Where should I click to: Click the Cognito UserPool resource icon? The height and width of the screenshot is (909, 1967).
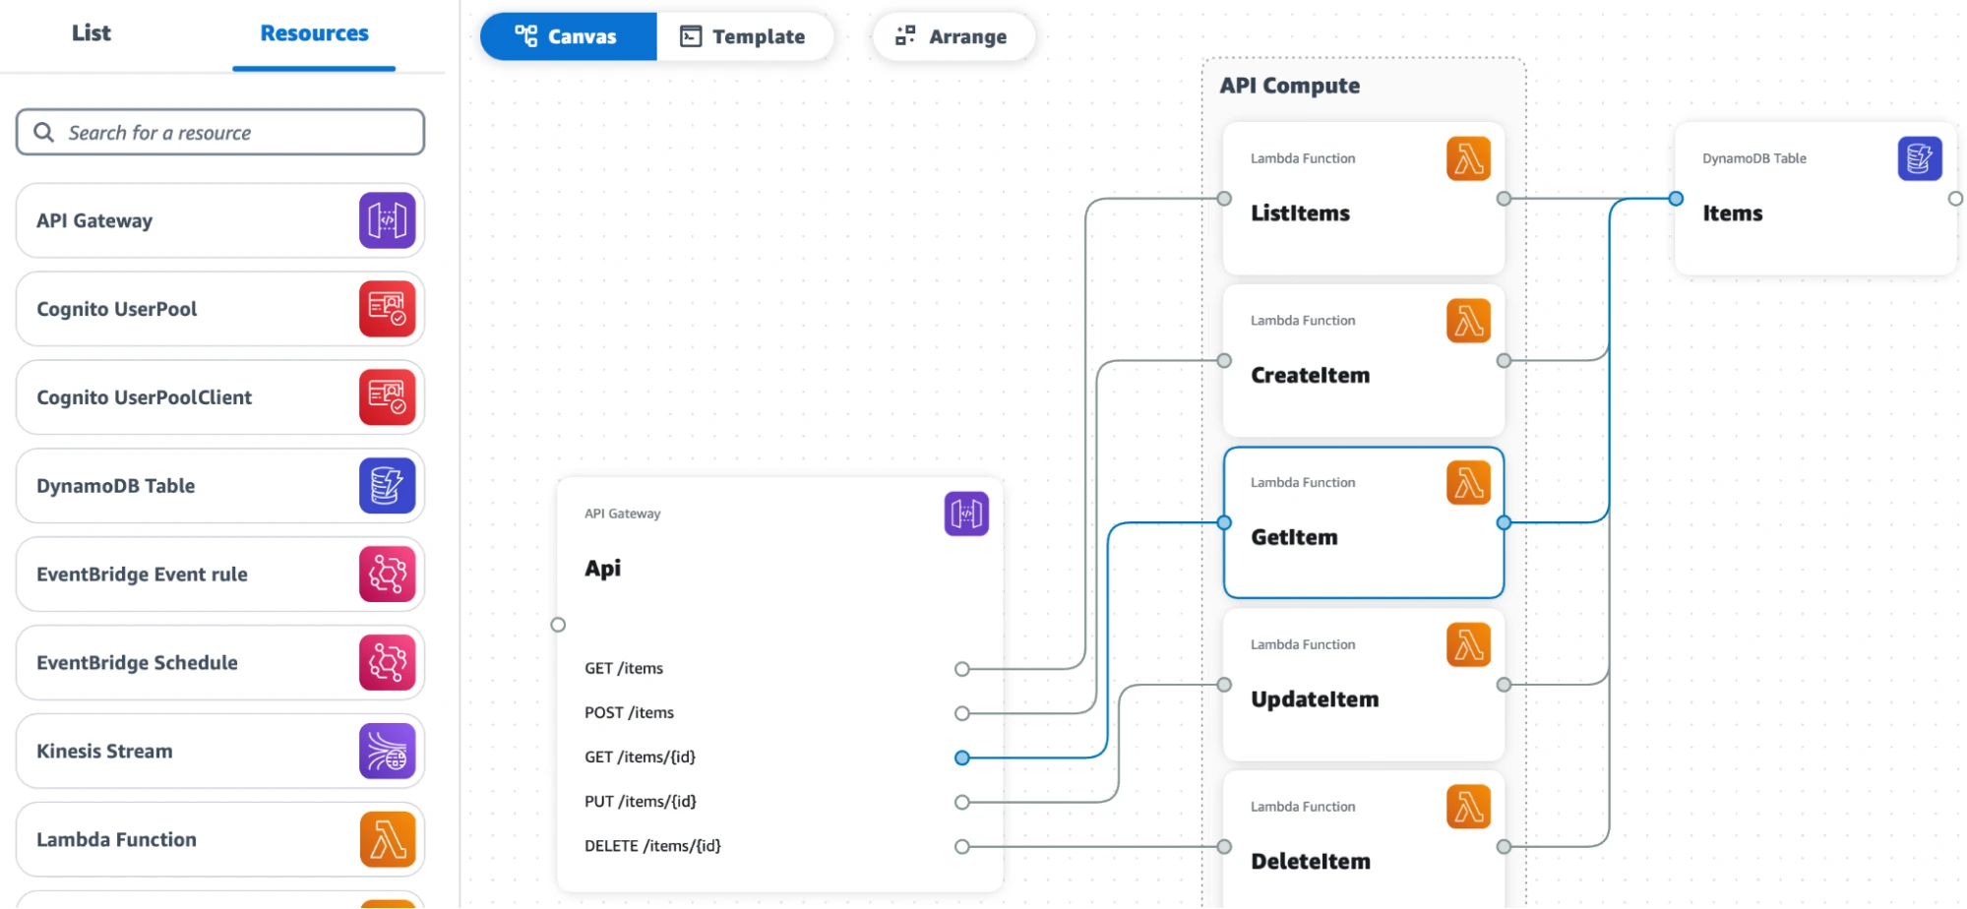pos(387,309)
